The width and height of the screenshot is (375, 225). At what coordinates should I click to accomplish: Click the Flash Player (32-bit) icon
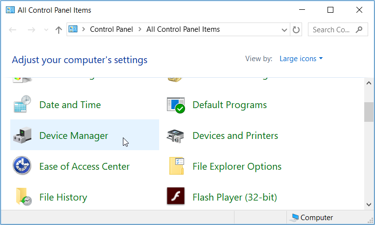coord(175,197)
